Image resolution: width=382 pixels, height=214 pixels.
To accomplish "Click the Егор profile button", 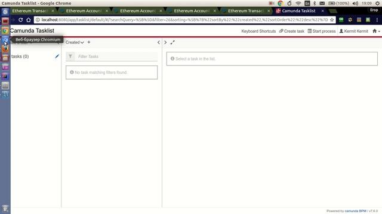I will click(x=374, y=10).
